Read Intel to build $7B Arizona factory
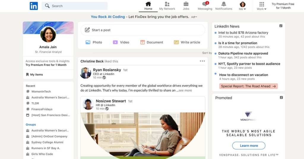Viewport: 304px width, 159px height. point(243,33)
